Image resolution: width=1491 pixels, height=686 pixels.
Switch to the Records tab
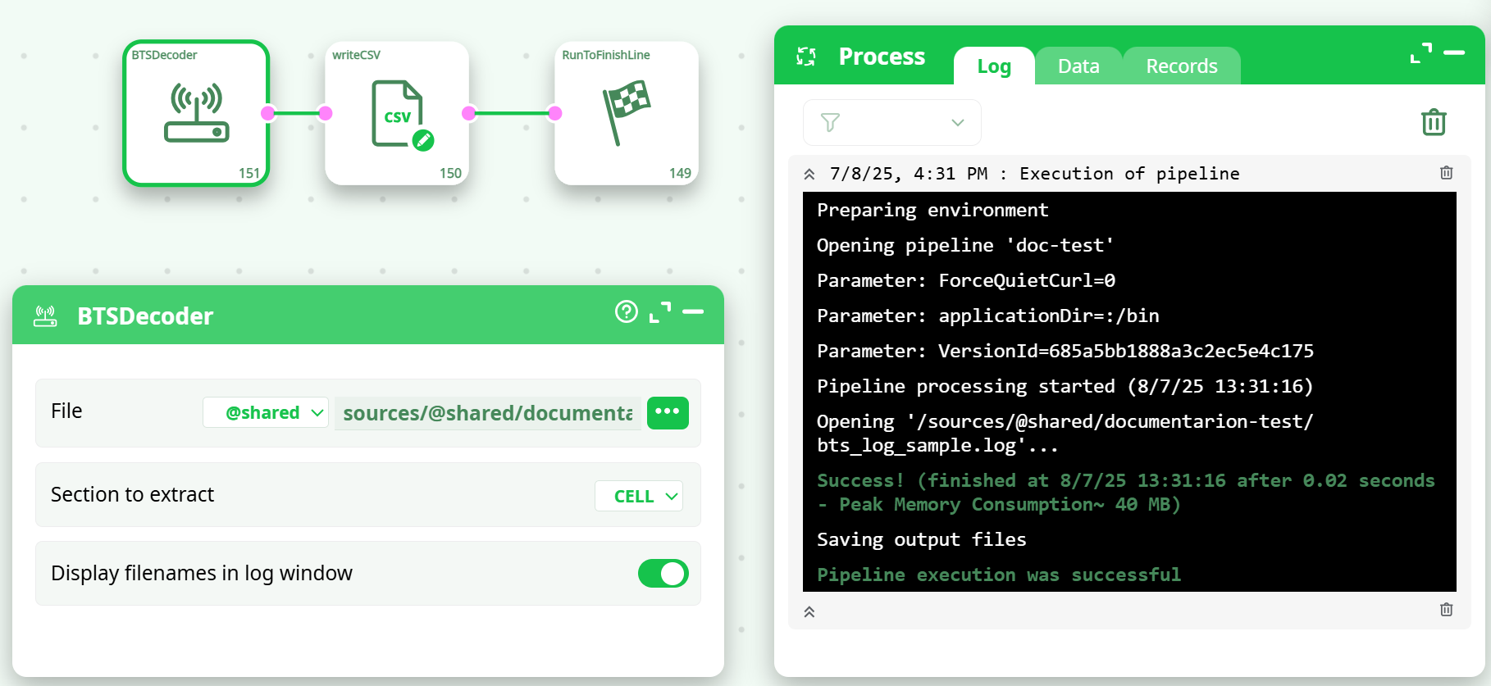1181,66
